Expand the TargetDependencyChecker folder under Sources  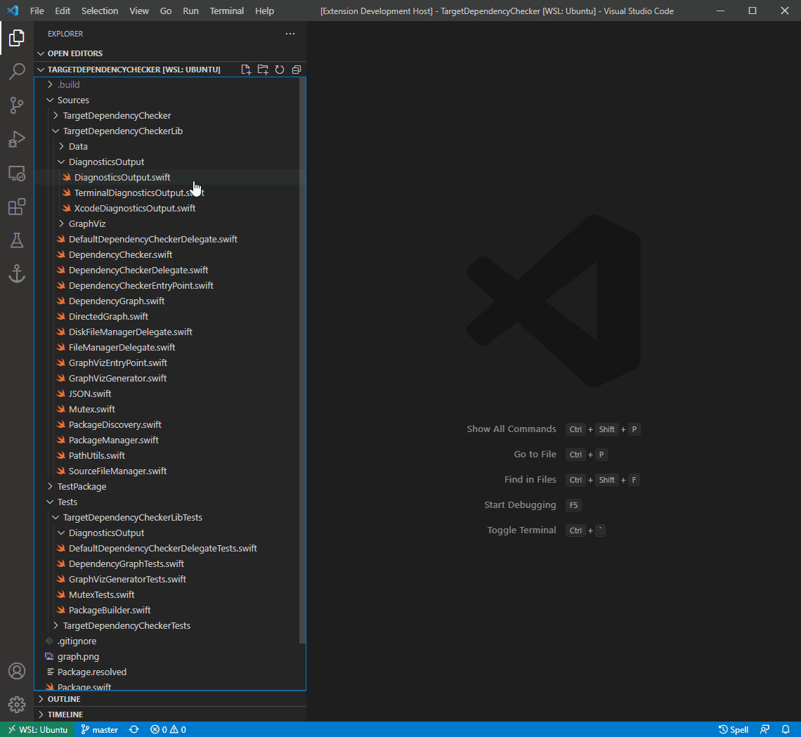coord(170,115)
